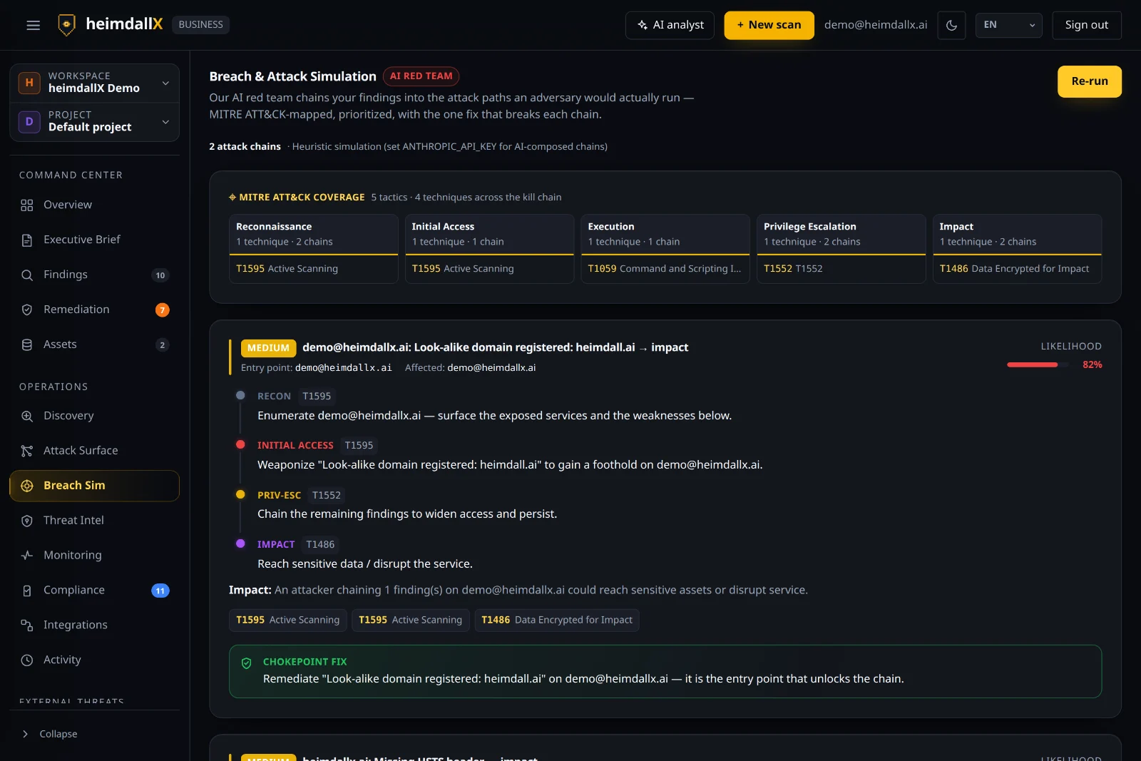Click the Compliance clipboard icon
Screen dimensions: 1141x761
(x=27, y=591)
